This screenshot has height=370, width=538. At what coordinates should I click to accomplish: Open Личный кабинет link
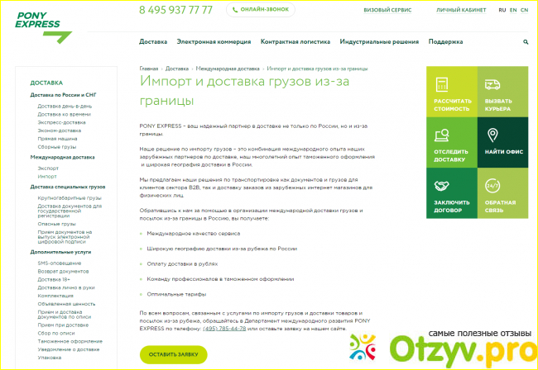(x=459, y=11)
